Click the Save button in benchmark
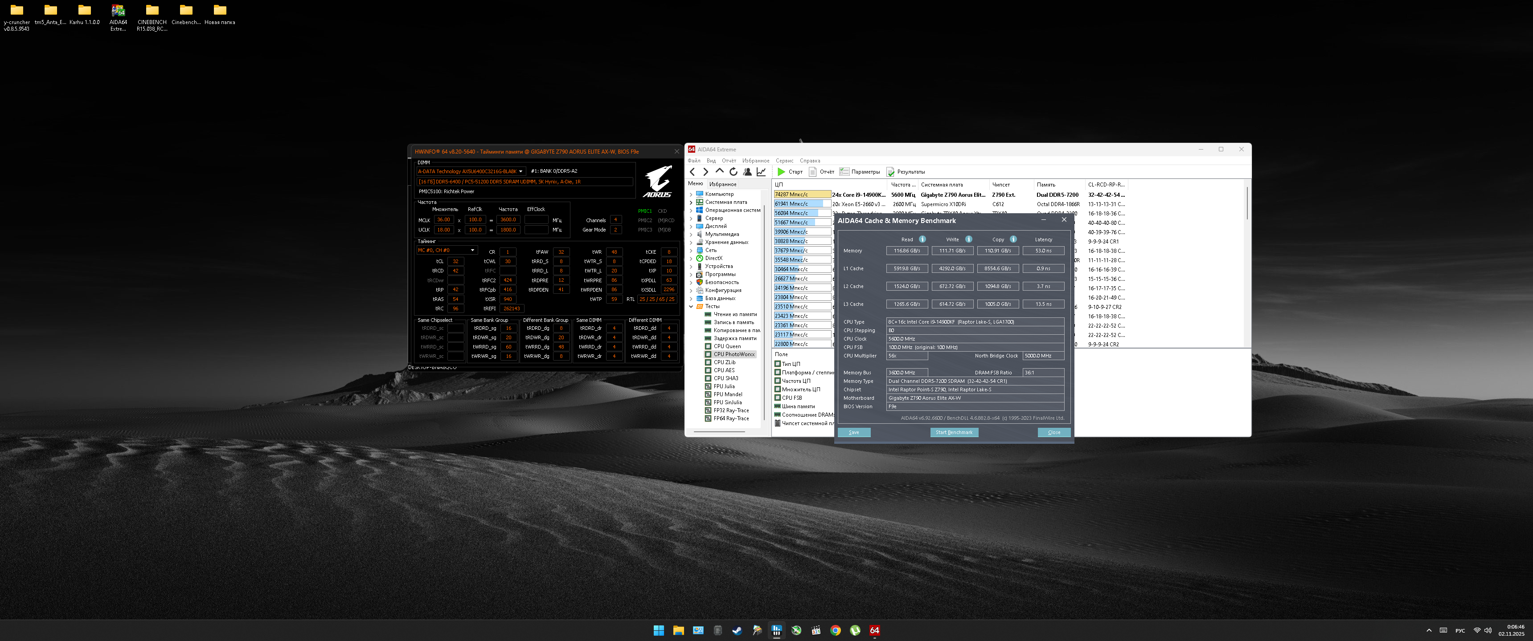 coord(853,432)
